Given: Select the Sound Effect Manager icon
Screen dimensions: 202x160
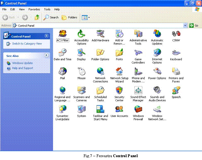Looking at the screenshot, I should pyautogui.click(x=138, y=90).
